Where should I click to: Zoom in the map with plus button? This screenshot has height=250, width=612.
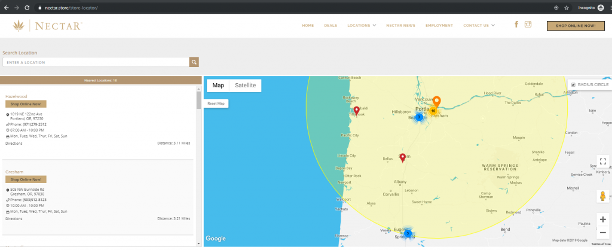point(602,219)
